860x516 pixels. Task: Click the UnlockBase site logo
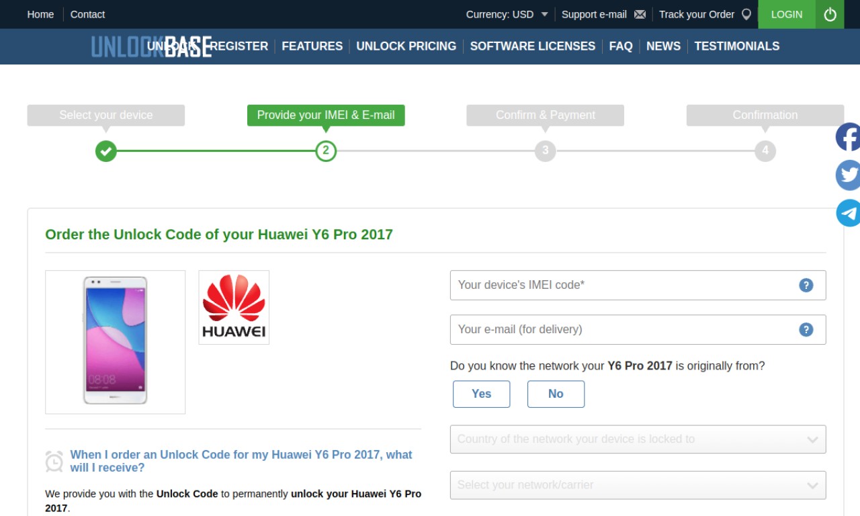(x=152, y=46)
